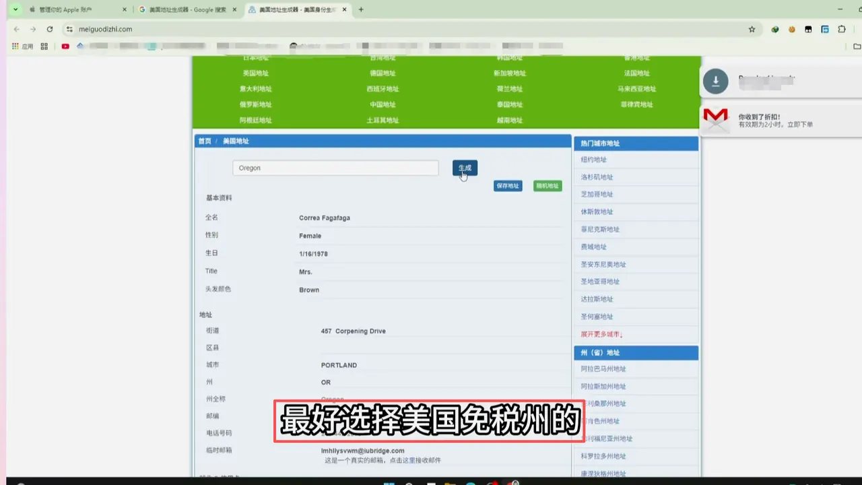
Task: Open the 马来西亚地址 link
Action: [637, 89]
